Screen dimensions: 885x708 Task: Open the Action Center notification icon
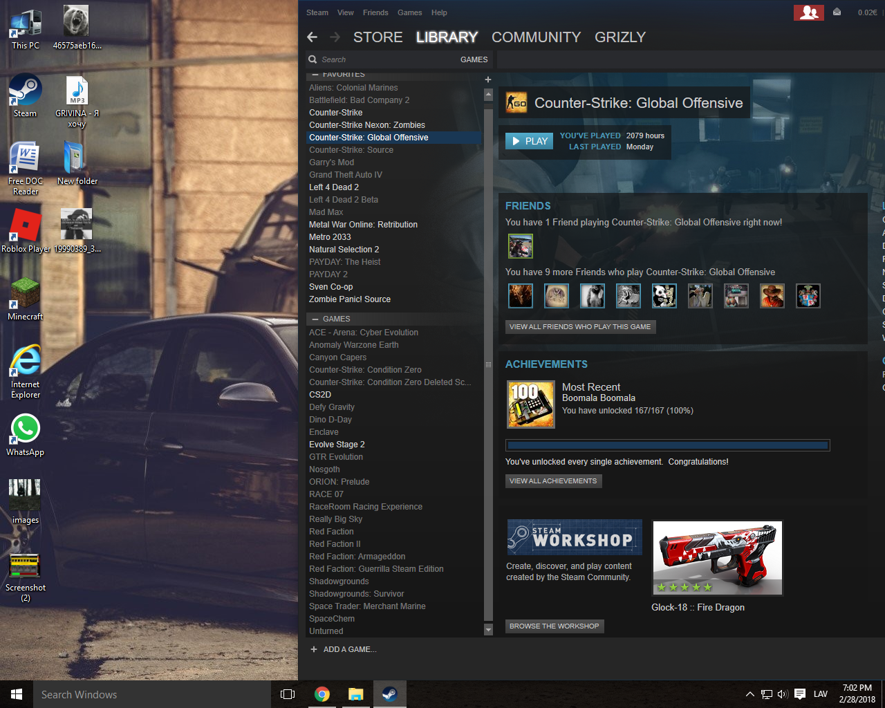(800, 694)
